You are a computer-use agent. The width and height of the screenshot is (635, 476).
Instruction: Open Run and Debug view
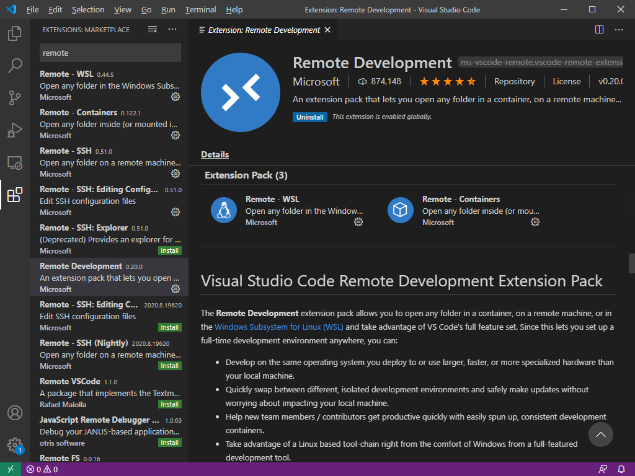click(x=15, y=130)
